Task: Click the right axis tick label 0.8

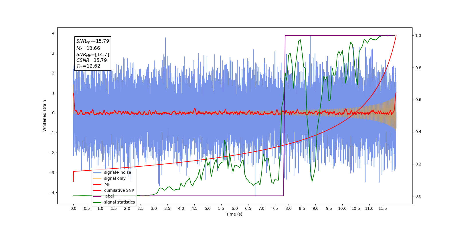Action: click(418, 68)
